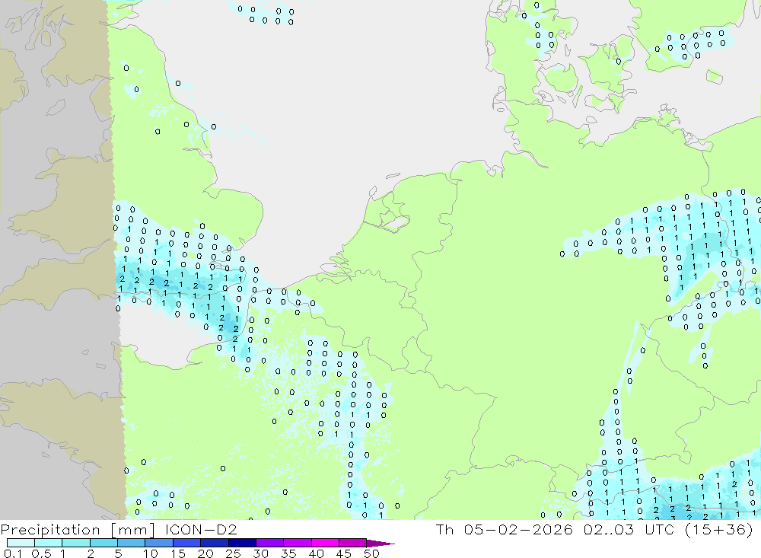Click the 'UTC' label
This screenshot has height=558, width=761.
click(660, 529)
